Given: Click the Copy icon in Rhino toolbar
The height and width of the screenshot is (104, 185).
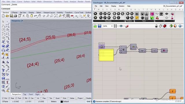Looking at the screenshot, I should pyautogui.click(x=28, y=16).
